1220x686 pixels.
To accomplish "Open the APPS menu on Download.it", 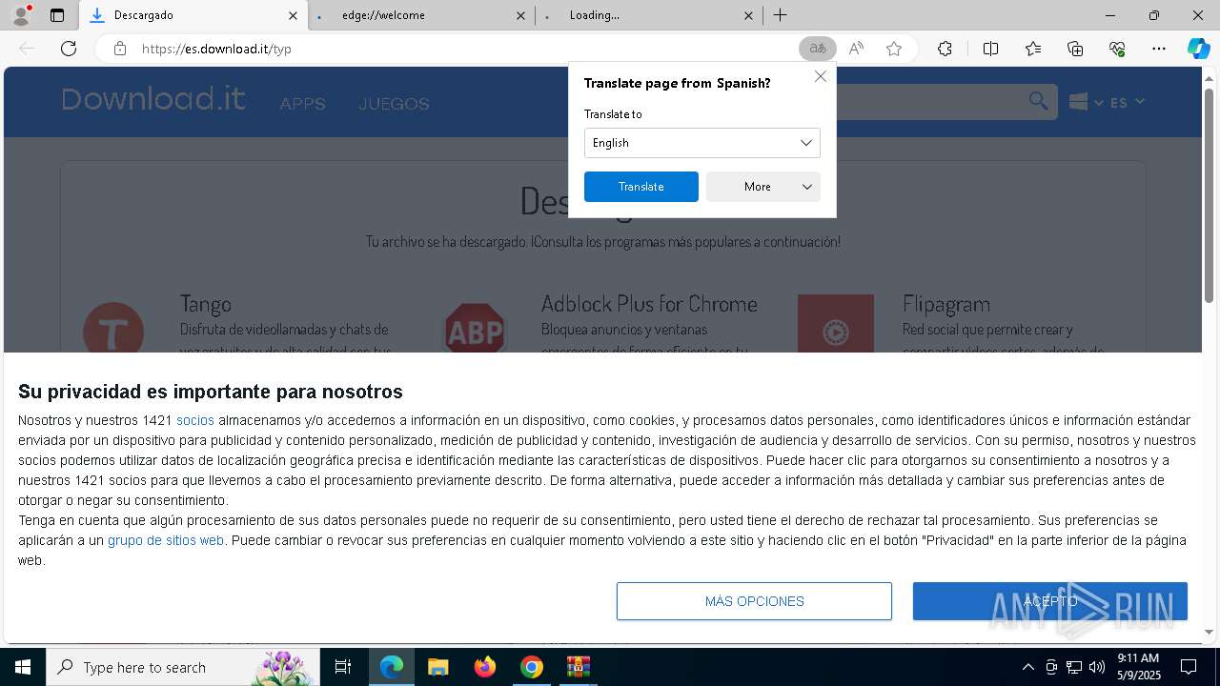I will (x=302, y=104).
